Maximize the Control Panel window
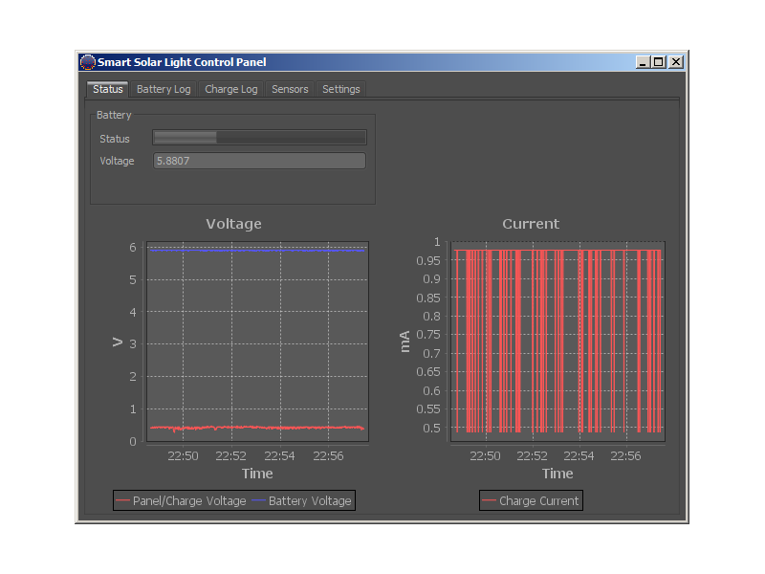This screenshot has height=574, width=765. [x=659, y=62]
